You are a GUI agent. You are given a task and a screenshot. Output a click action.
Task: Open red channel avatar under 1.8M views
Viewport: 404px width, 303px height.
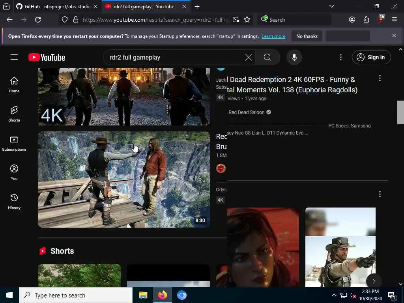tap(221, 168)
